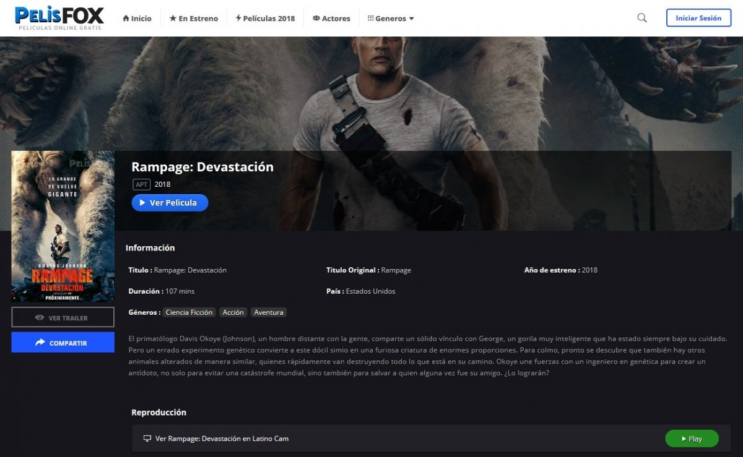Image resolution: width=743 pixels, height=457 pixels.
Task: Open the Rampage movie poster thumbnail
Action: [x=63, y=226]
